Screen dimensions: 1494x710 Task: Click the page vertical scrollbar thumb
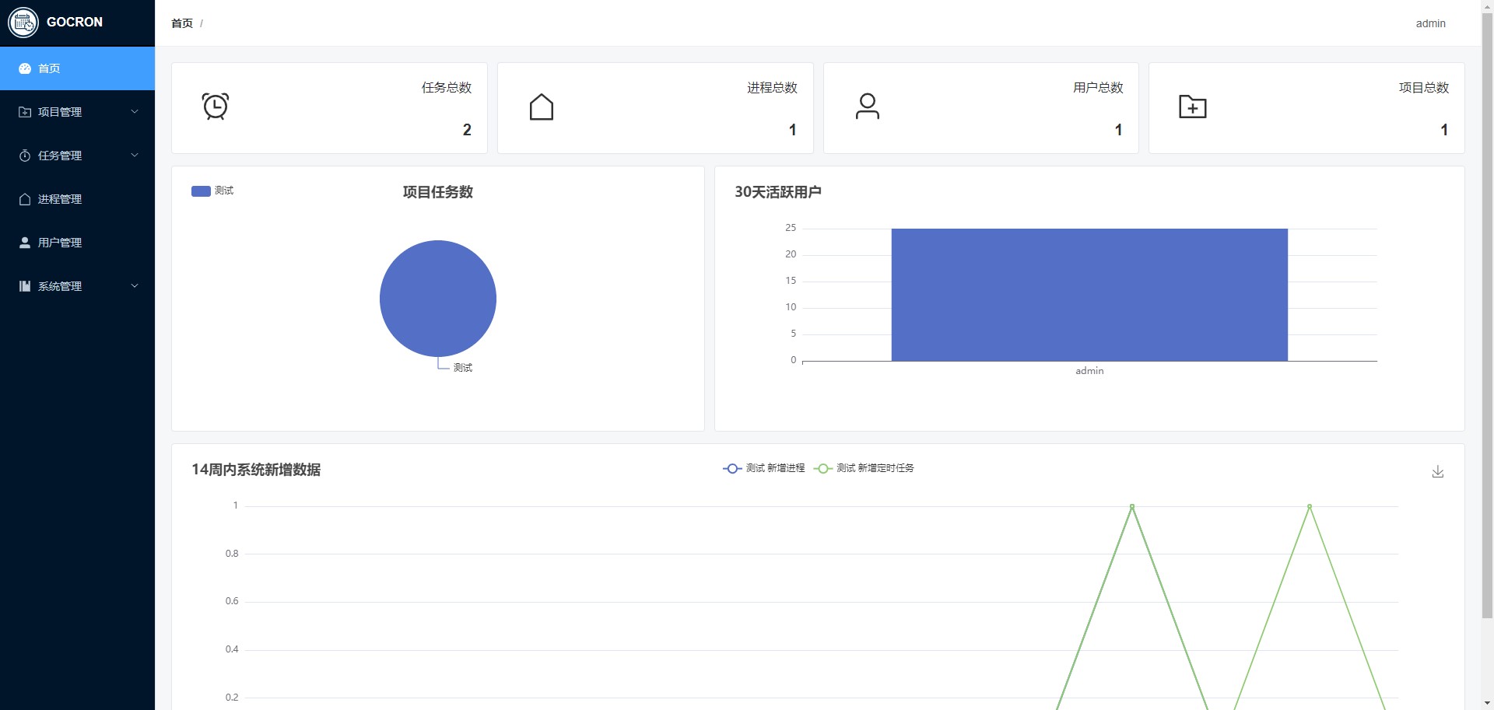[1487, 315]
